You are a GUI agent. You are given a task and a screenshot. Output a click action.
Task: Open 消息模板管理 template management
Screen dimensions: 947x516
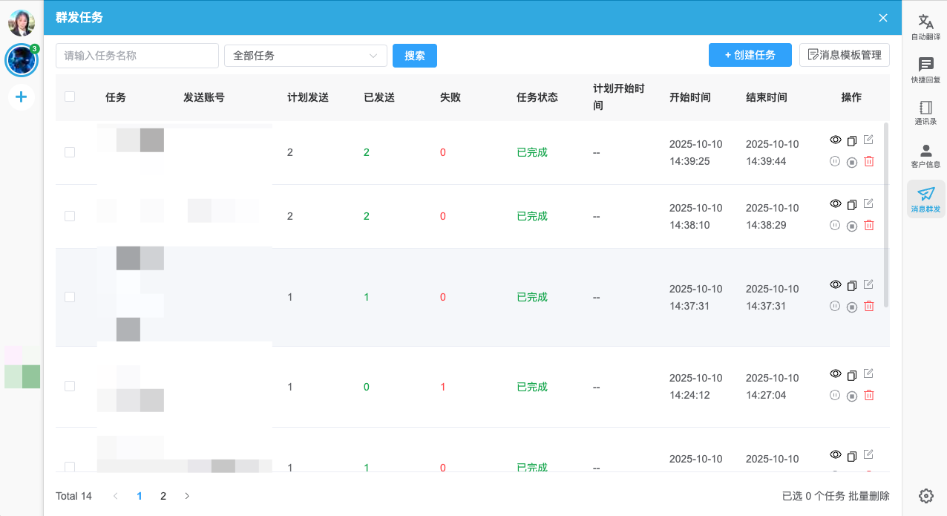tap(844, 55)
